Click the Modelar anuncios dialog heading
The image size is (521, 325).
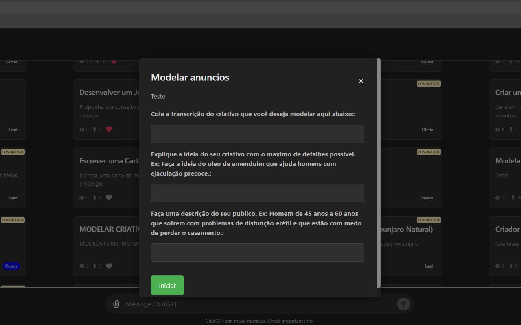pyautogui.click(x=190, y=77)
